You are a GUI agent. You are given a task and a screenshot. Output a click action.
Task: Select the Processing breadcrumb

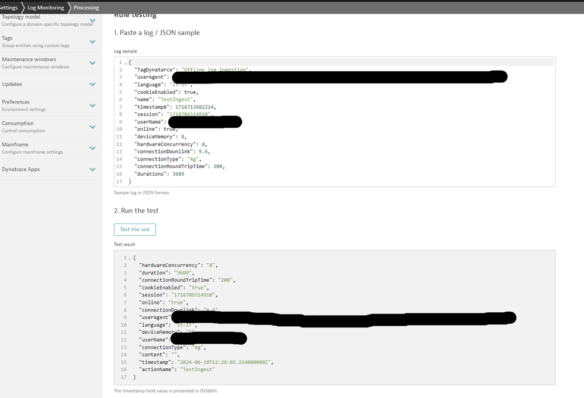(86, 8)
